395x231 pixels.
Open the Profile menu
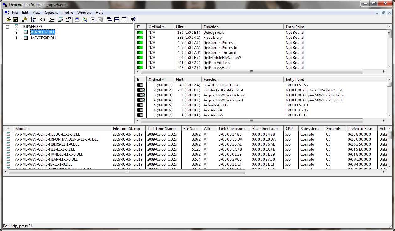click(67, 13)
